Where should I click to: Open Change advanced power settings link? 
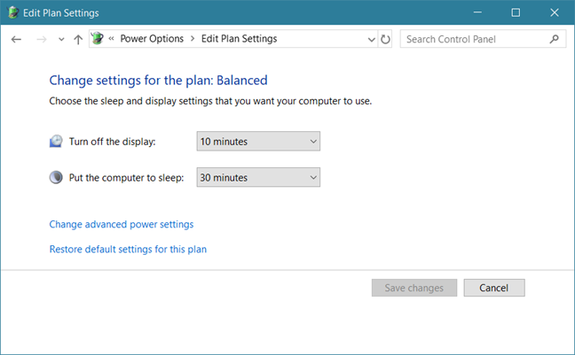(122, 224)
